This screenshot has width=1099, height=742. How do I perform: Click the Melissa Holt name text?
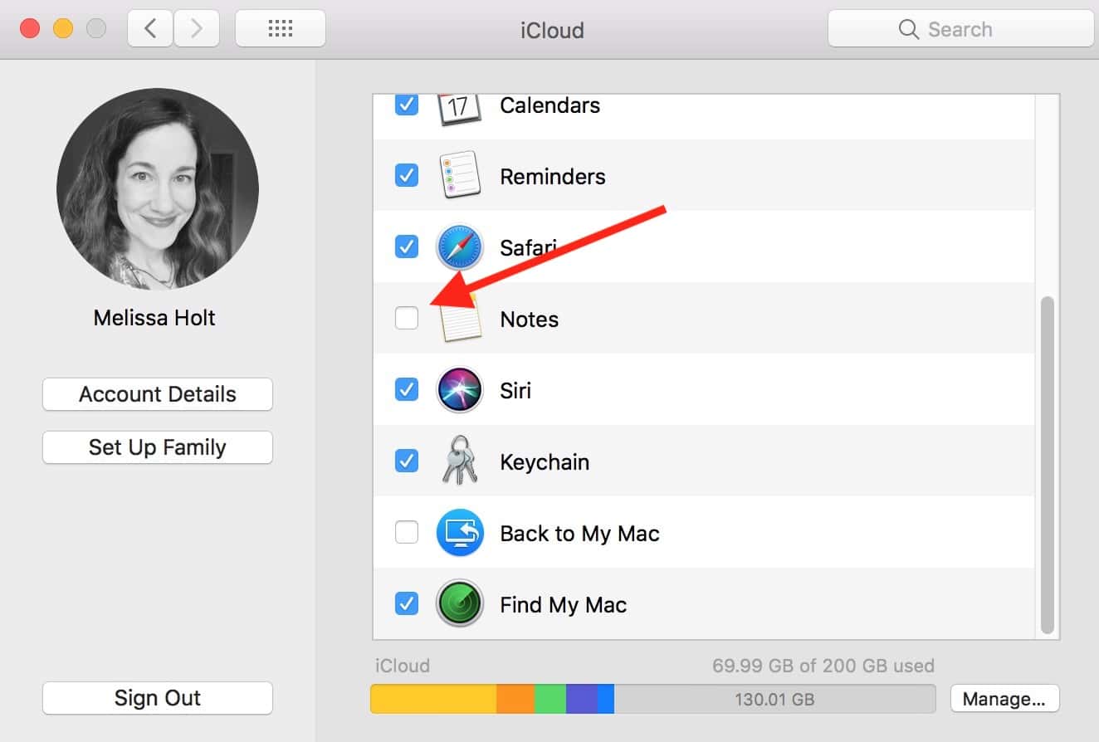pos(154,318)
